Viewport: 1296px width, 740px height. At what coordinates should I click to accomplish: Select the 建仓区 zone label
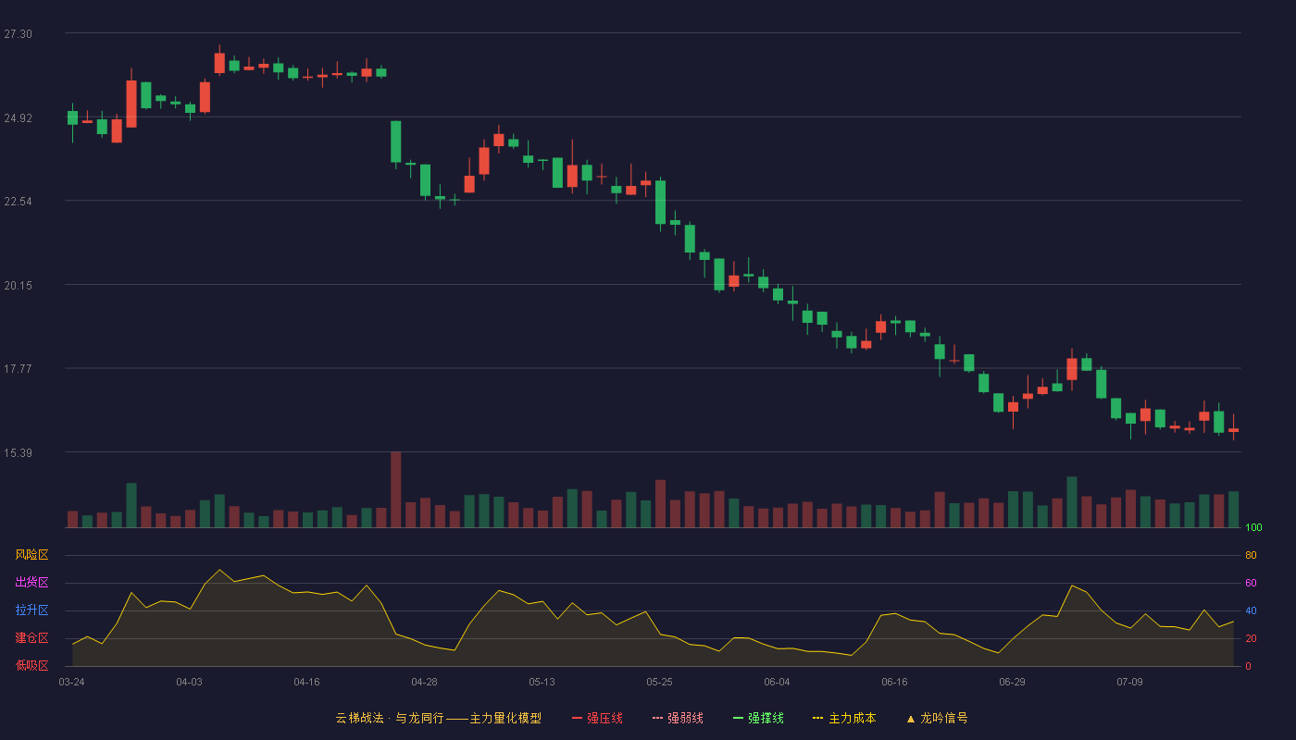(31, 638)
